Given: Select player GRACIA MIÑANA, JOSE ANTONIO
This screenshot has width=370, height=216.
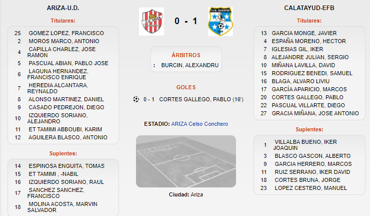Looking at the screenshot, I should (315, 114).
